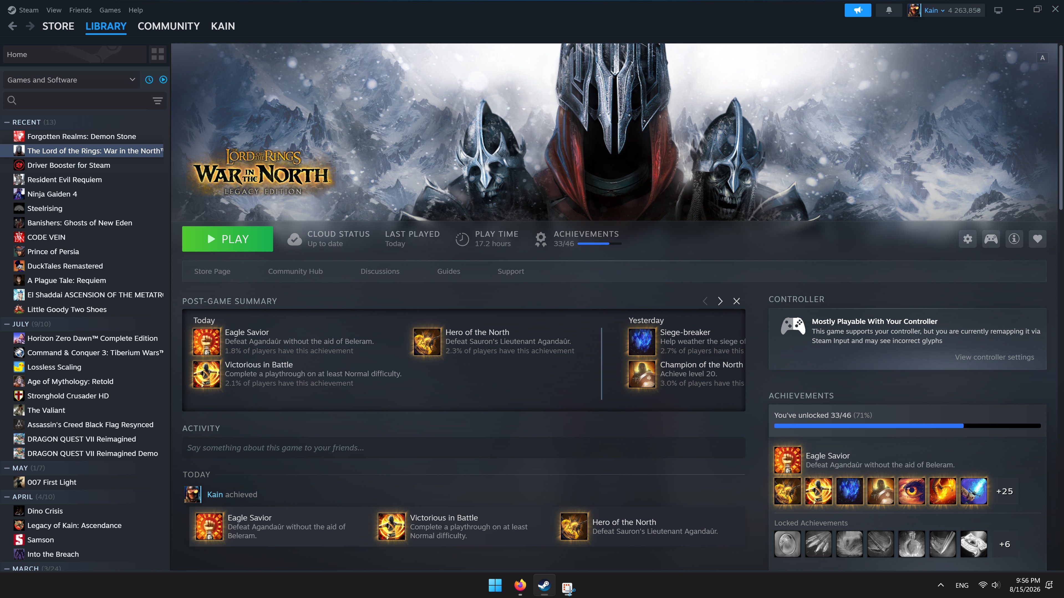Expand the +6 locked achievements
The width and height of the screenshot is (1064, 598).
(1004, 544)
